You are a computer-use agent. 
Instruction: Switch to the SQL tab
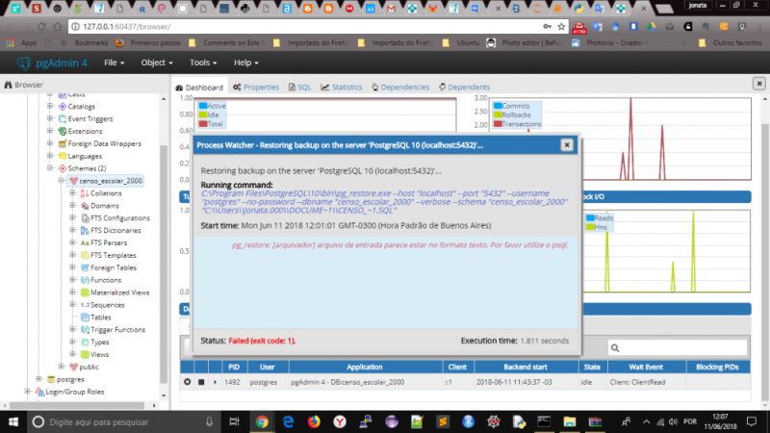[299, 87]
